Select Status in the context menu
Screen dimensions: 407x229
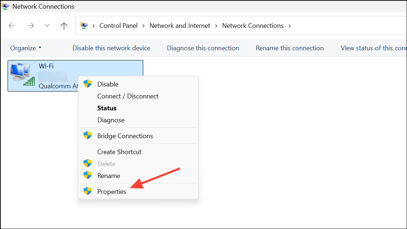(107, 108)
